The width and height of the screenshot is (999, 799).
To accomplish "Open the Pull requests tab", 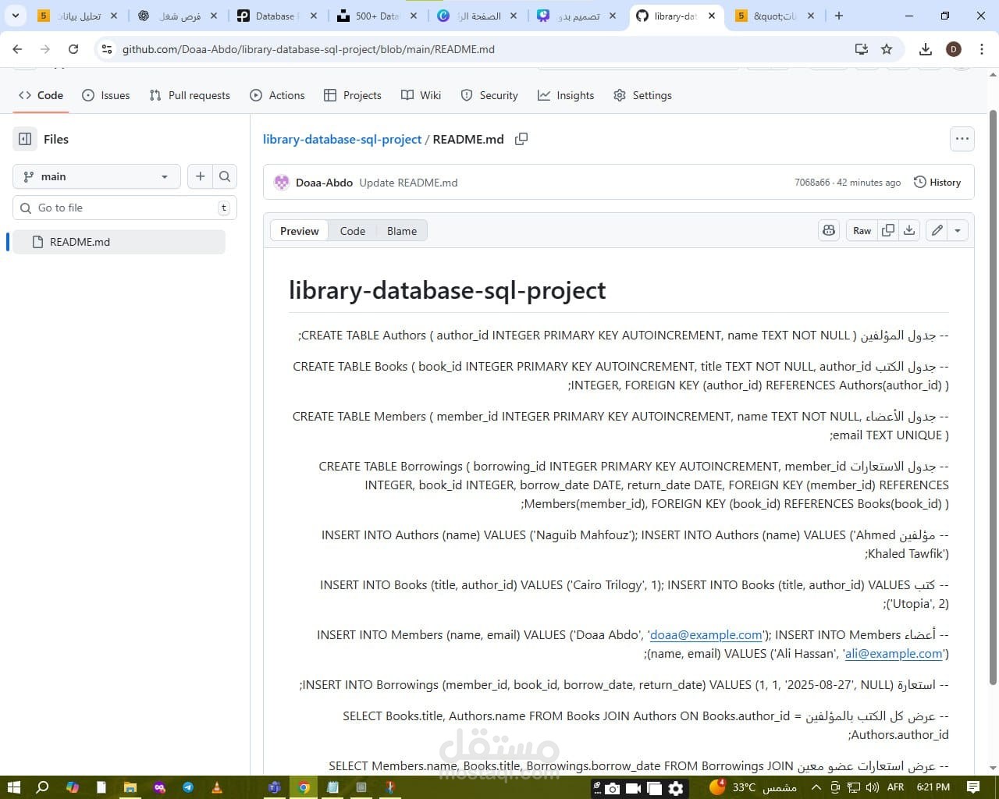I will coord(190,95).
